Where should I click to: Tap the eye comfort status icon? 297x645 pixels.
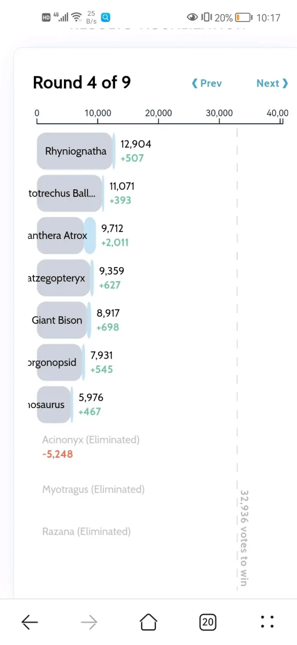click(x=193, y=18)
